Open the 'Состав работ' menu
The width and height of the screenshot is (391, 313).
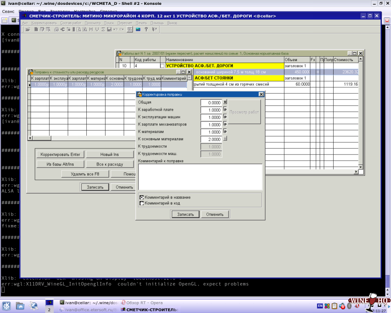pyautogui.click(x=70, y=23)
